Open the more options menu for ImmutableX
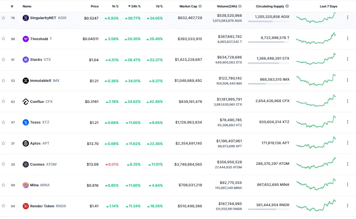This screenshot has height=219, width=356. point(347,80)
